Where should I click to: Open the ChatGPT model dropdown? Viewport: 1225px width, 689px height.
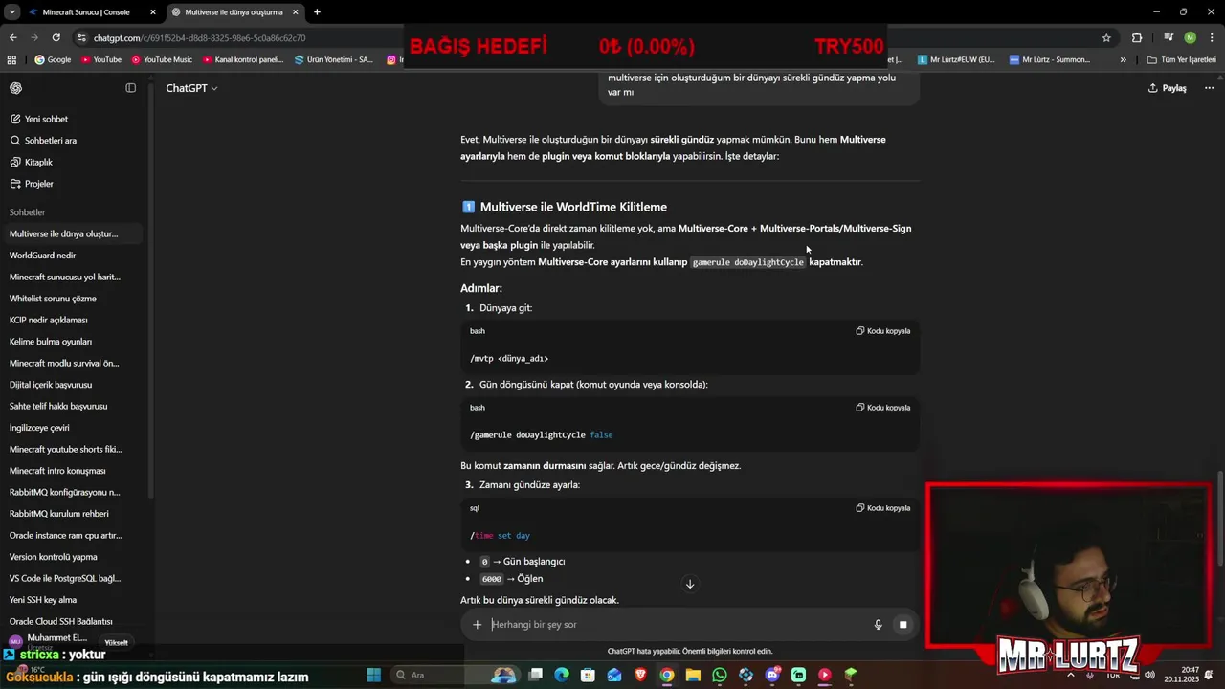click(191, 88)
